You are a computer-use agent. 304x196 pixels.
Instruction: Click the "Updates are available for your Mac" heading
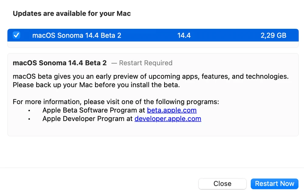(72, 14)
